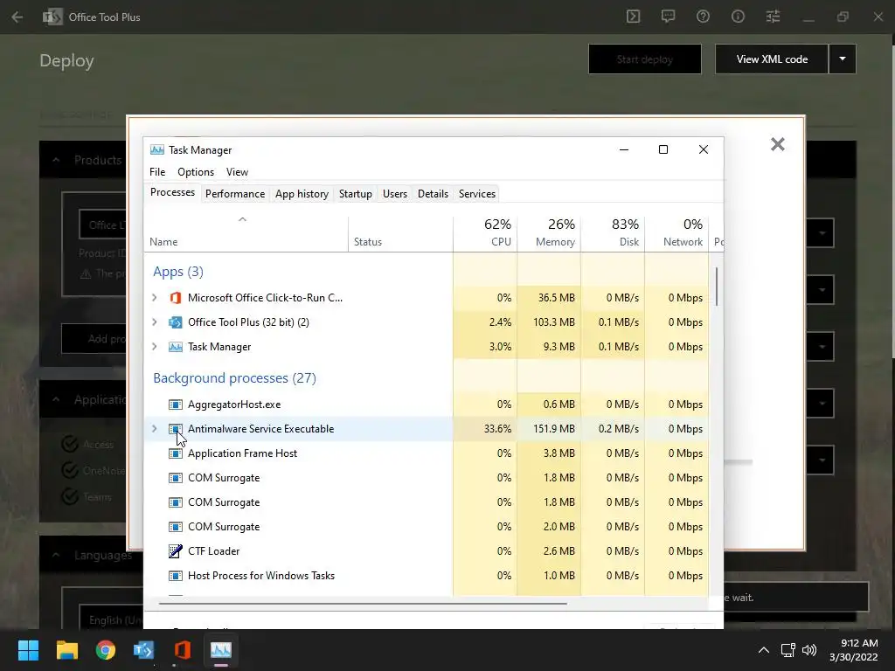895x671 pixels.
Task: Click the Application Frame Host icon
Action: [x=175, y=453]
